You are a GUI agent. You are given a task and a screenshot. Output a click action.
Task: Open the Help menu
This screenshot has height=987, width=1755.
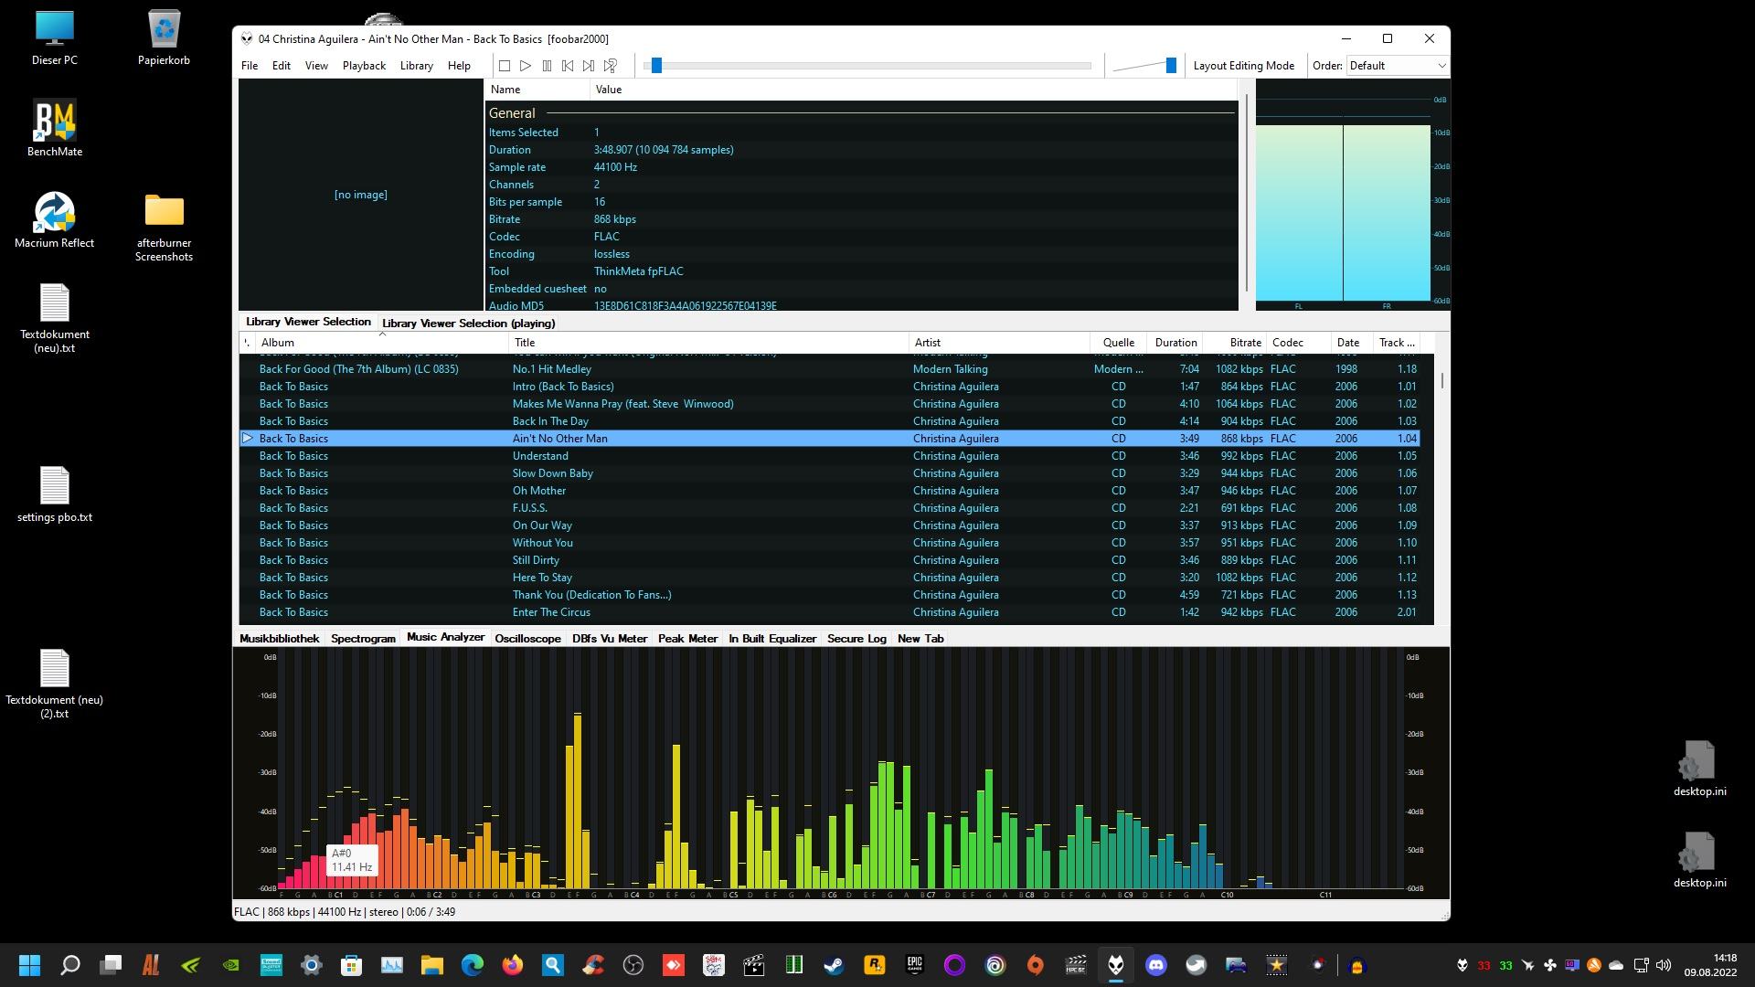(x=459, y=66)
